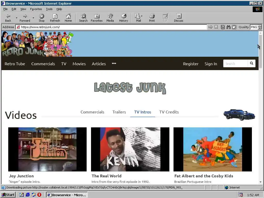This screenshot has width=264, height=198.
Task: Launch Internet Explorer from quick launch
Action: (28, 195)
